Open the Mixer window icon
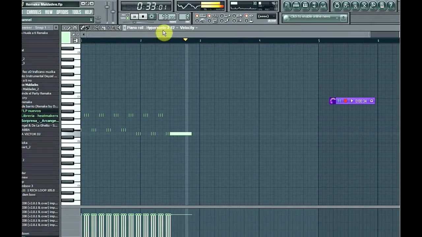Viewport: 422px width, 237px height. point(323,6)
